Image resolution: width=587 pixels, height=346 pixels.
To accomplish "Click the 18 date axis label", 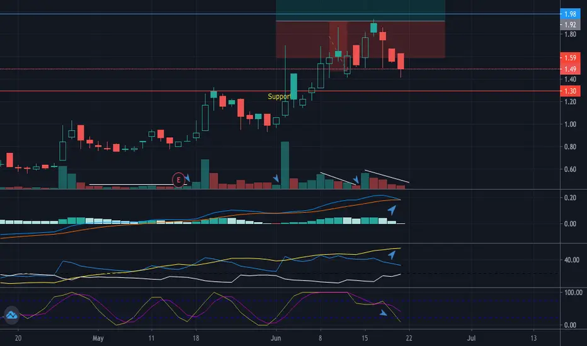I will (196, 338).
